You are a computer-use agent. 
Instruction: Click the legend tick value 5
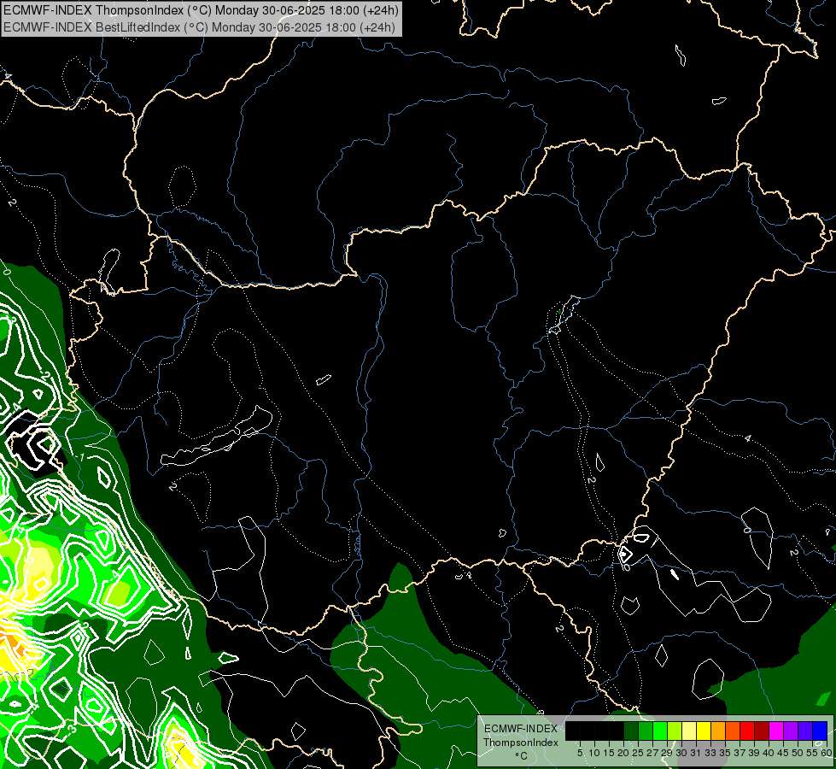[580, 753]
